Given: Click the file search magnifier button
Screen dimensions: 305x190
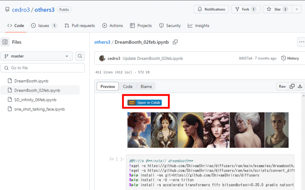Looking at the screenshot, I should coord(80,56).
